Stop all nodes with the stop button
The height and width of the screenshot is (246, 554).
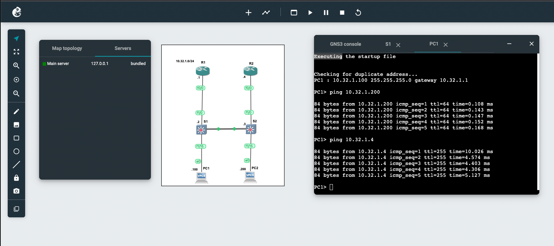click(342, 13)
